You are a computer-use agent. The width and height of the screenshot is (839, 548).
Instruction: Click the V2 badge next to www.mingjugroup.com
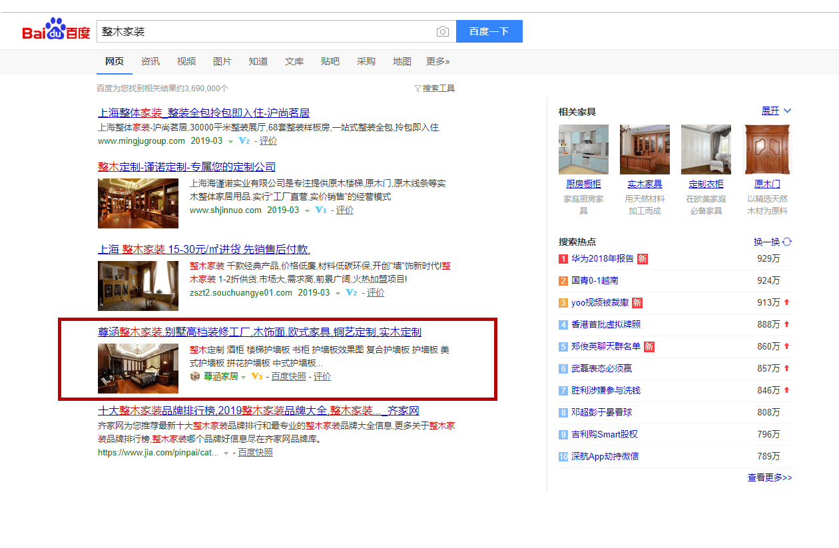tap(244, 141)
